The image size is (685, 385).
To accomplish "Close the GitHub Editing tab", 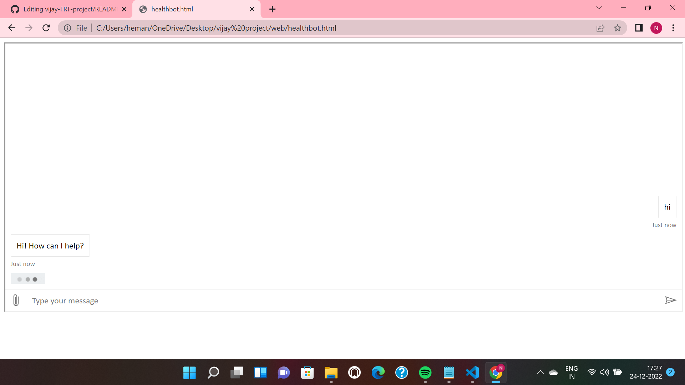I will 124,9.
